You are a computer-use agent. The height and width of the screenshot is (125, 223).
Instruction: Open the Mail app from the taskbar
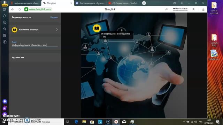124,122
